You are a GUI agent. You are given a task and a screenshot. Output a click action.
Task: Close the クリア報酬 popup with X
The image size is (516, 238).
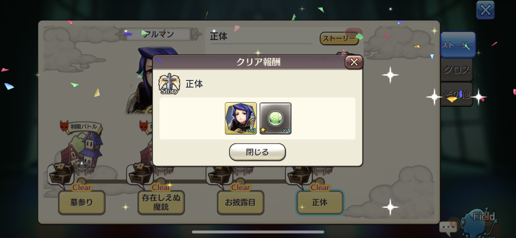[x=354, y=62]
